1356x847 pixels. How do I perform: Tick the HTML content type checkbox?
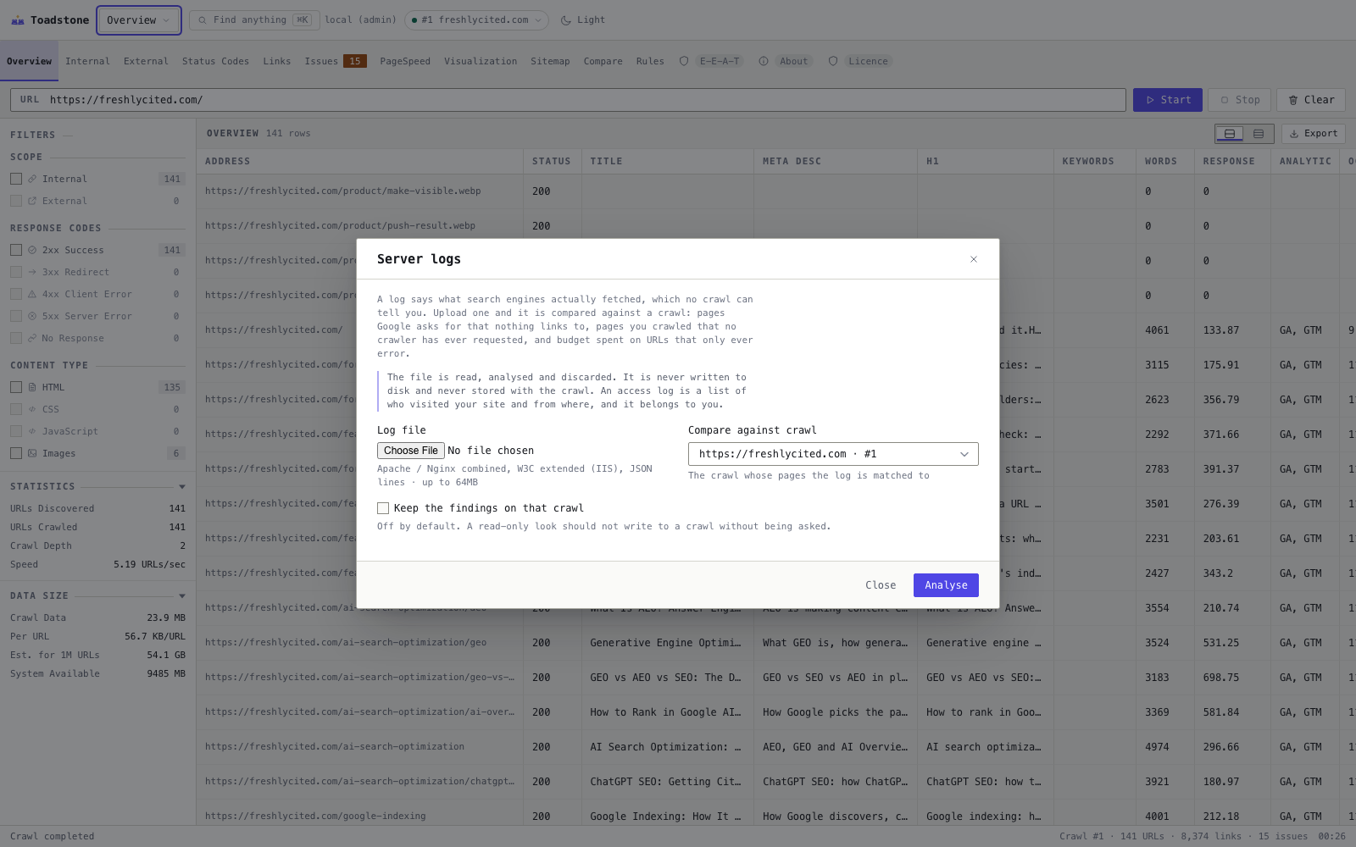(x=16, y=387)
